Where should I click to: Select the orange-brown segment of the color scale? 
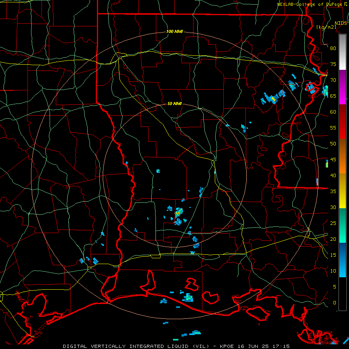[342, 156]
